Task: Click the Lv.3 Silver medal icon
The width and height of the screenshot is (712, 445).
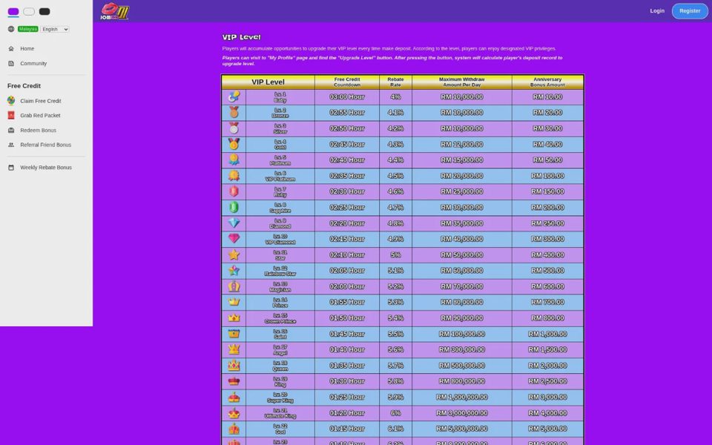Action: tap(234, 128)
